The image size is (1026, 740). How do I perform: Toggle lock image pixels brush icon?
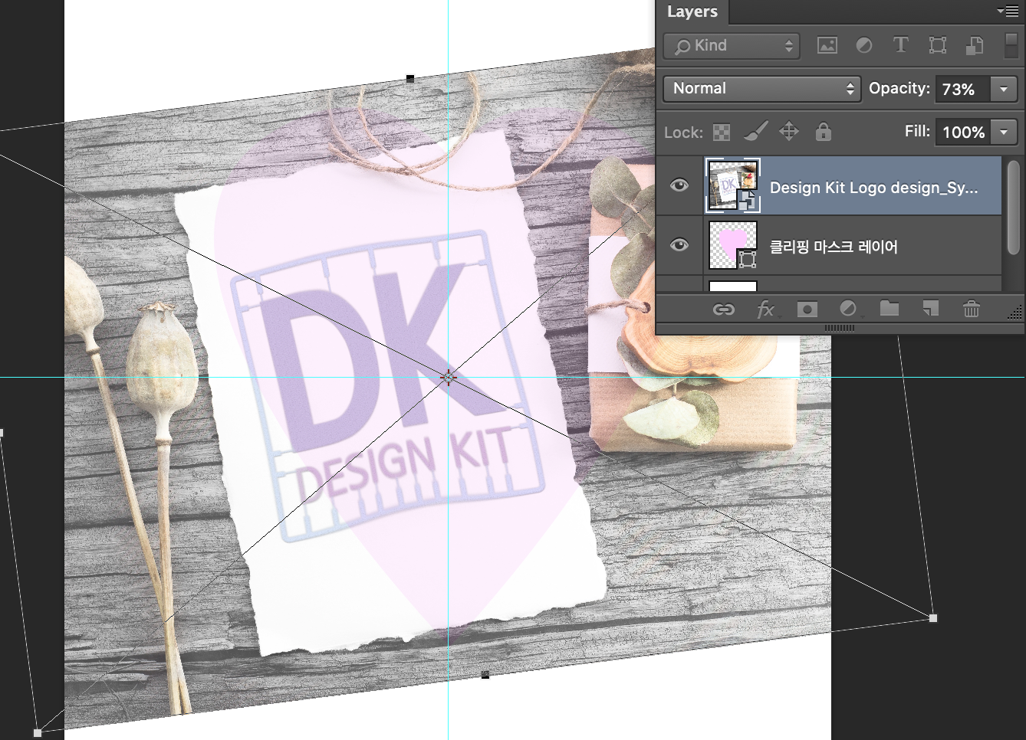(x=755, y=132)
